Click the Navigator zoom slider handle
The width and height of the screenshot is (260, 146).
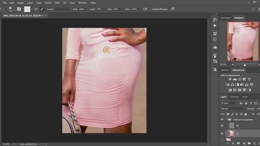245,65
